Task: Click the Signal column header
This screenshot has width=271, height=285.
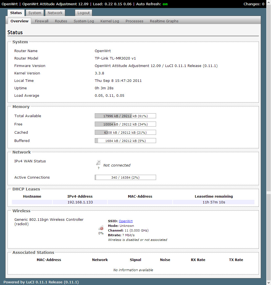Action: pos(135,260)
